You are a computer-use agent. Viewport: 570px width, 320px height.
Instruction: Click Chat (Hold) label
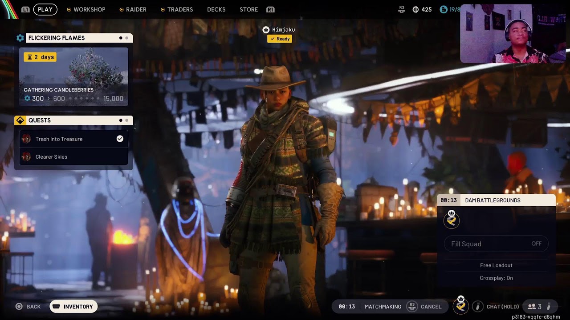pos(503,307)
